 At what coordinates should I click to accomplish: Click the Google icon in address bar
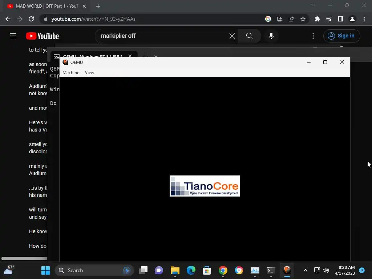[268, 19]
